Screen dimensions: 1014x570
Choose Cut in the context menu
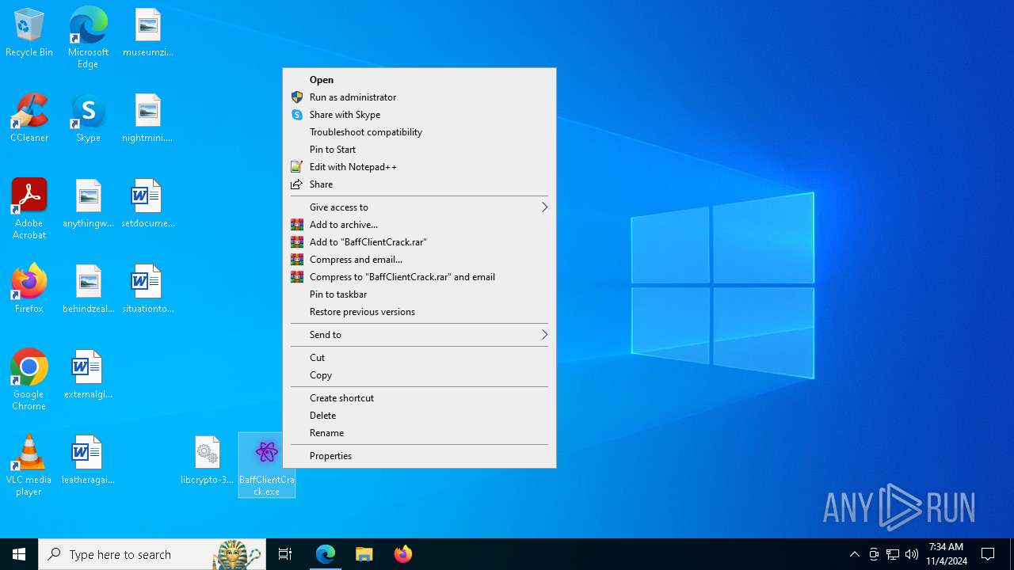point(419,358)
